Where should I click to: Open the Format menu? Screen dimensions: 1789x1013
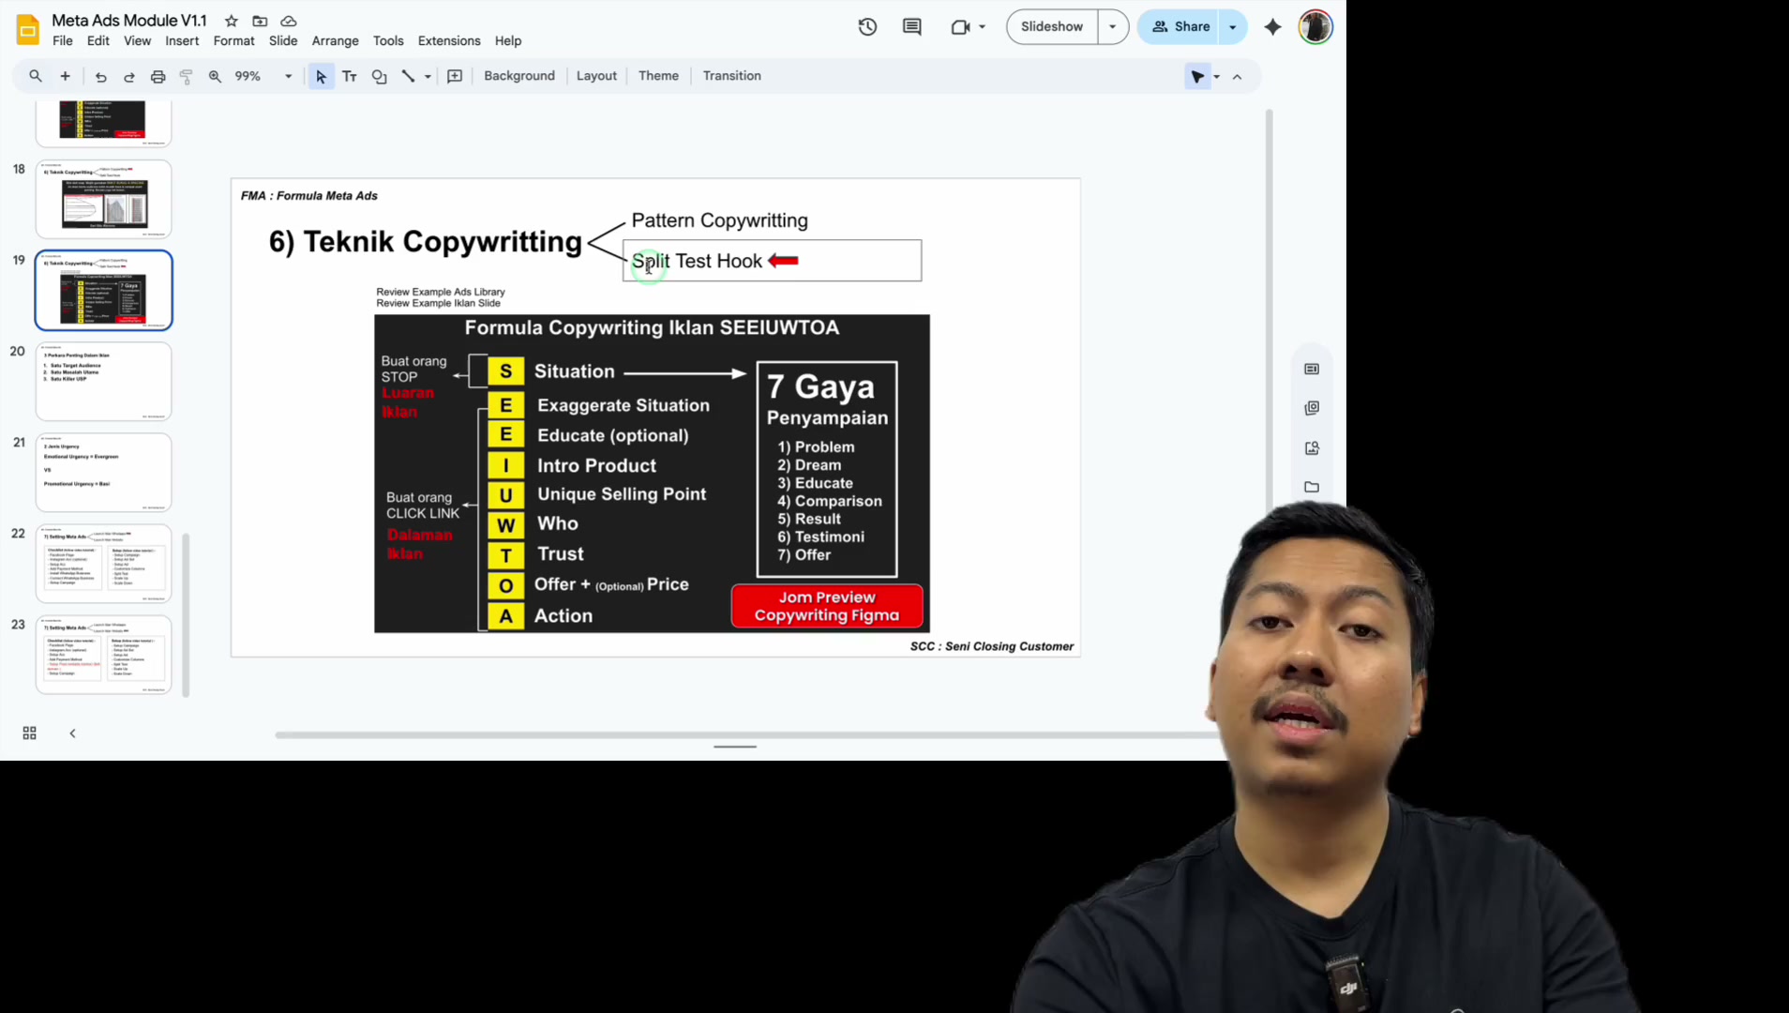[233, 40]
